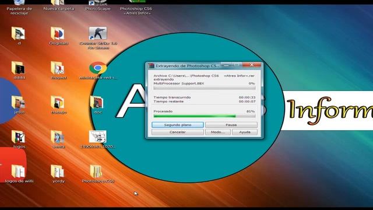Select the dddd folder icon
373x210 pixels.
[18, 68]
